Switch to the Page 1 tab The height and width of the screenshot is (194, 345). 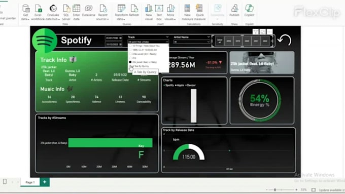click(30, 182)
